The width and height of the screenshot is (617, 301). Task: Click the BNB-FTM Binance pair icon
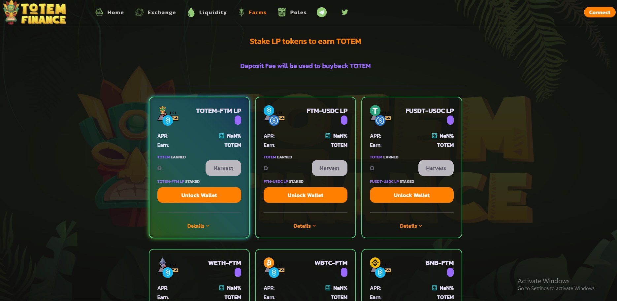[380, 268]
